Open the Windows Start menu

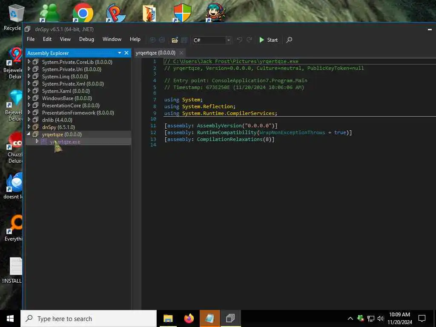click(10, 318)
